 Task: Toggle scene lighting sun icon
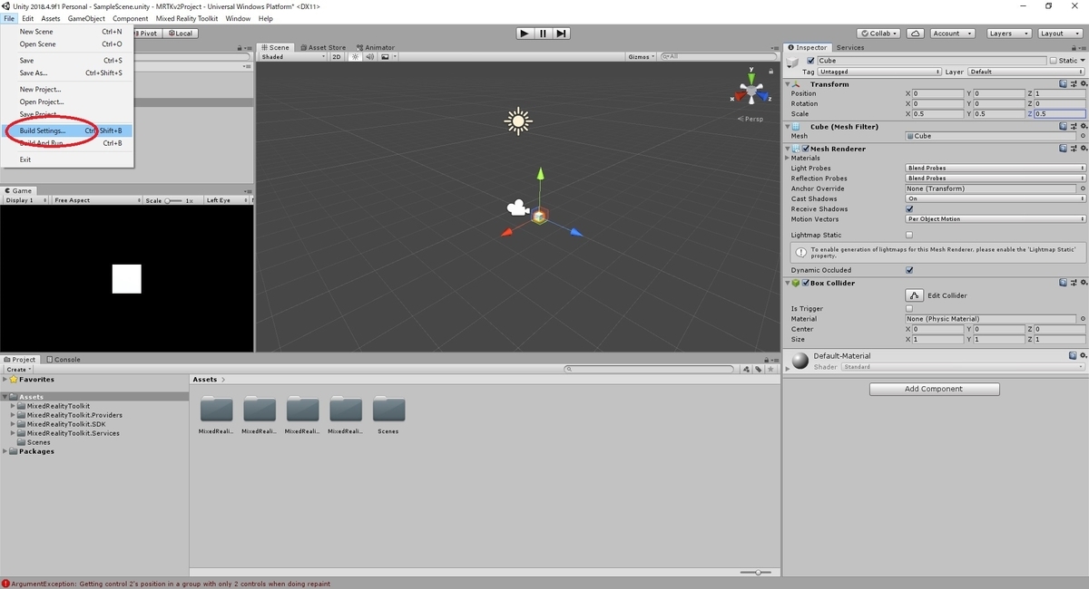(356, 57)
